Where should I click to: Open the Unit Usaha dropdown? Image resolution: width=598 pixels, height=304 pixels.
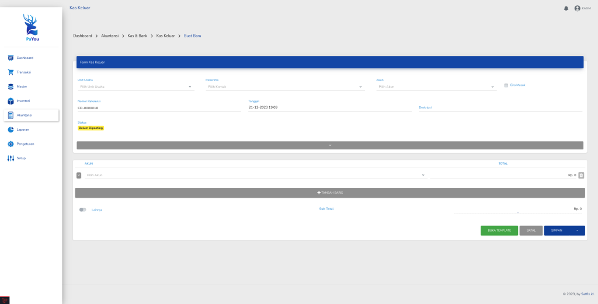point(136,87)
